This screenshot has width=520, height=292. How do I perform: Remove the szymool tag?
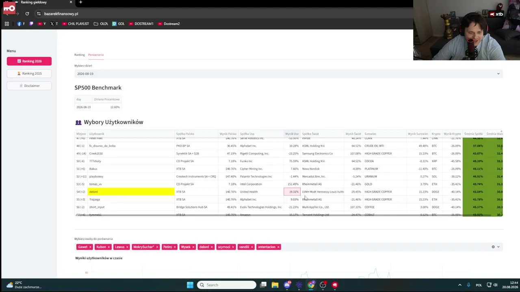click(x=233, y=247)
